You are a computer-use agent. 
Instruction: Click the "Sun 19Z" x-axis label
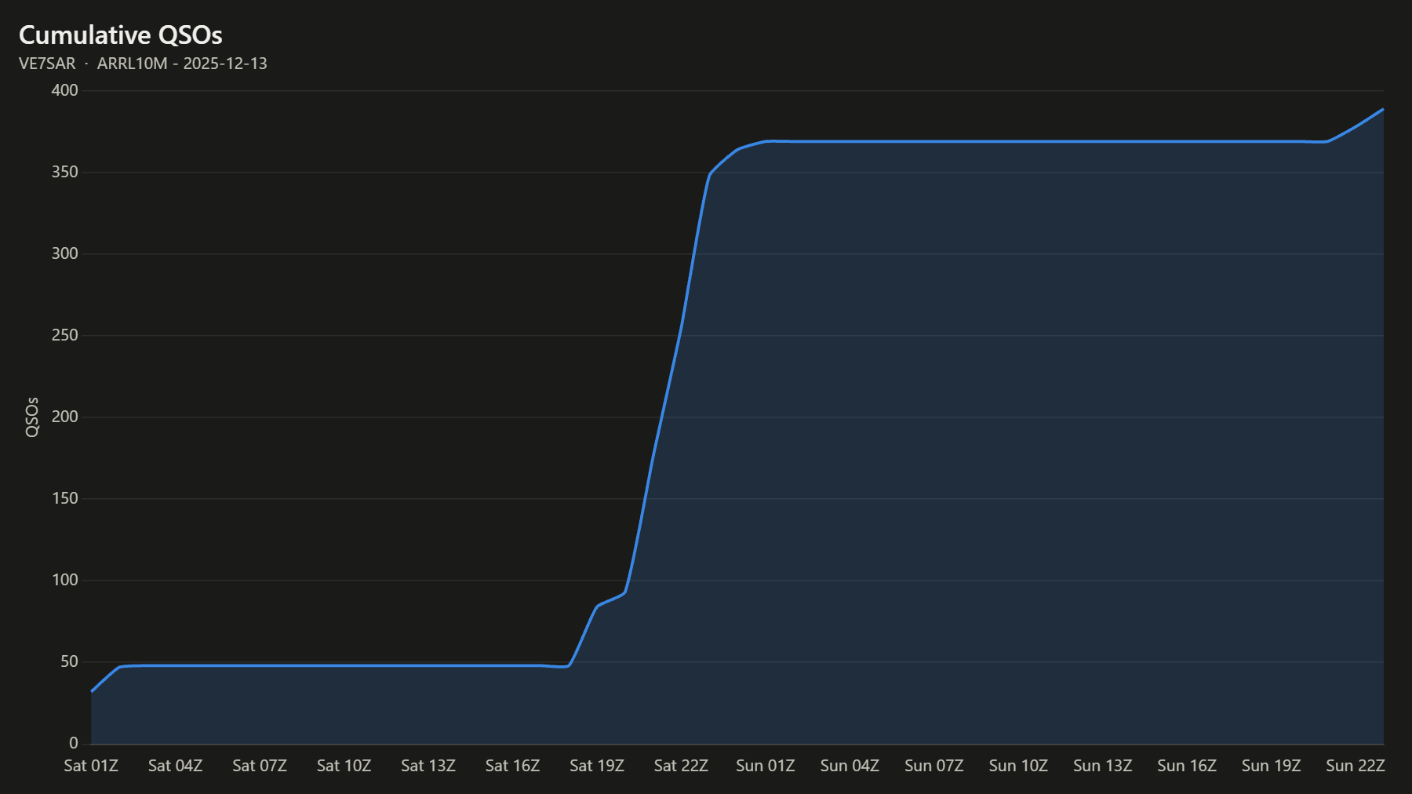[x=1272, y=766]
